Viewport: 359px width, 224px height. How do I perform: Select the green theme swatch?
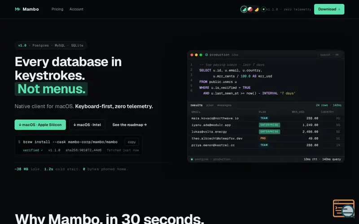244,9
